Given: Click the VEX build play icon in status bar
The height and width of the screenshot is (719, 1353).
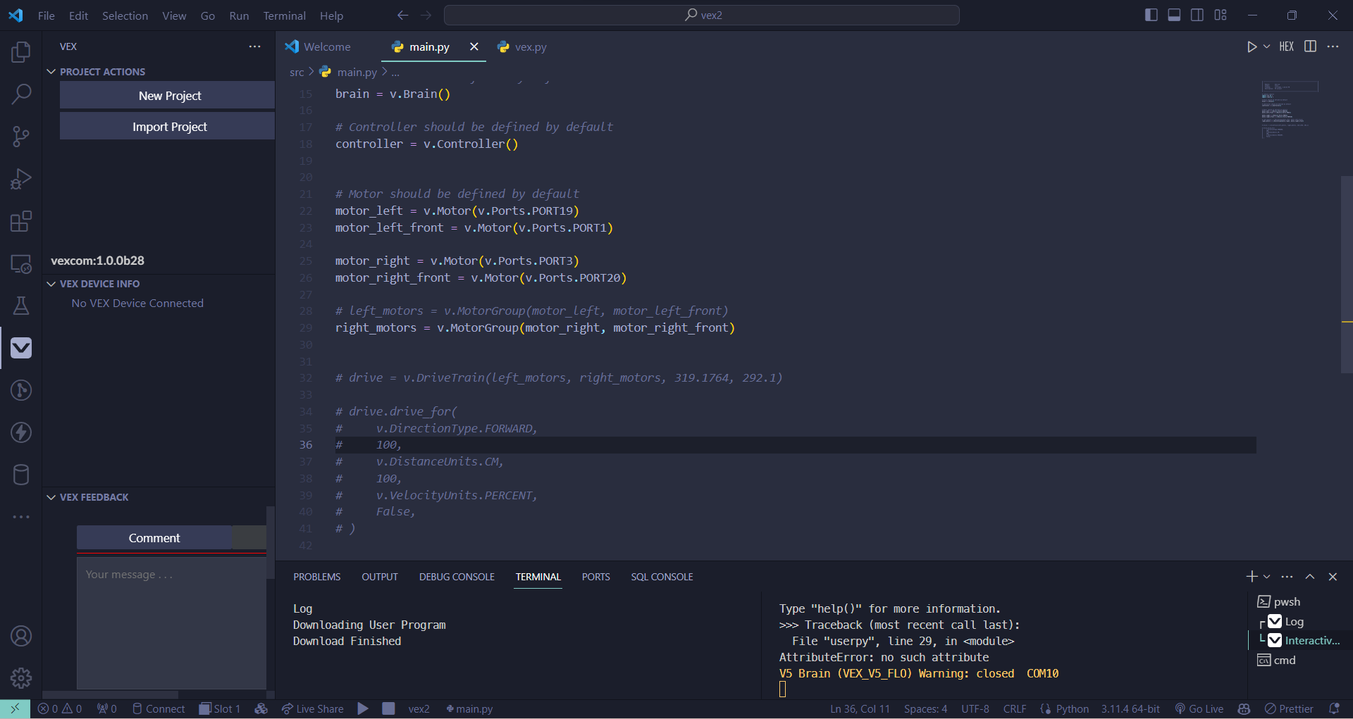Looking at the screenshot, I should click(x=363, y=708).
